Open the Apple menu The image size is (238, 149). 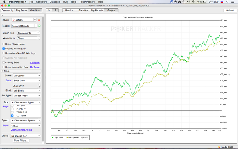[x=4, y=2]
